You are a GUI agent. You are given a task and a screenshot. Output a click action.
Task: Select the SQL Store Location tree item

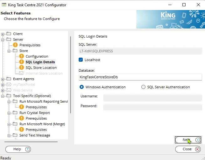point(41,68)
